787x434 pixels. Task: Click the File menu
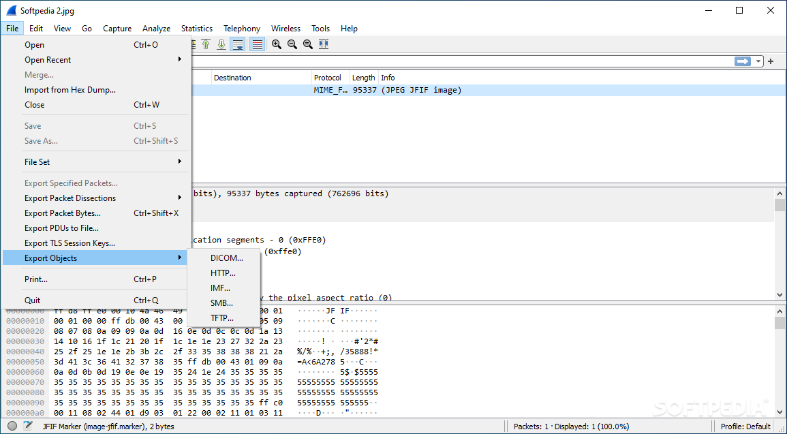pos(12,29)
